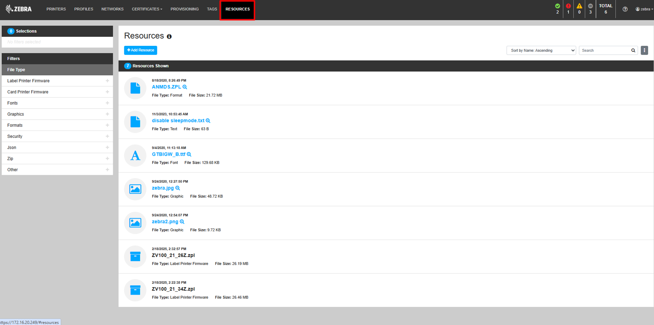Open the ANMDS.ZPL resource link
Image resolution: width=654 pixels, height=325 pixels.
pyautogui.click(x=166, y=87)
